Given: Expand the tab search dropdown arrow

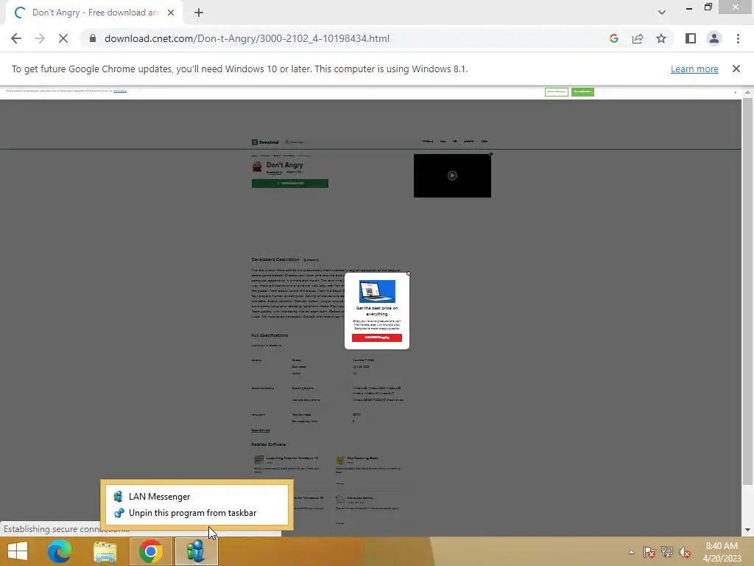Looking at the screenshot, I should (x=662, y=13).
